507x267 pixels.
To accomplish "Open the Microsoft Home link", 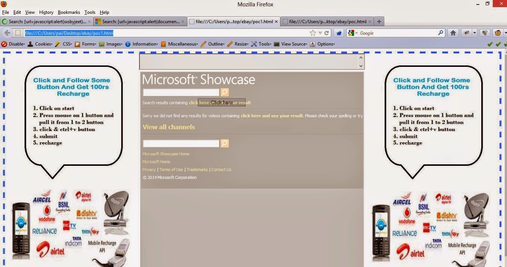I will [x=156, y=162].
